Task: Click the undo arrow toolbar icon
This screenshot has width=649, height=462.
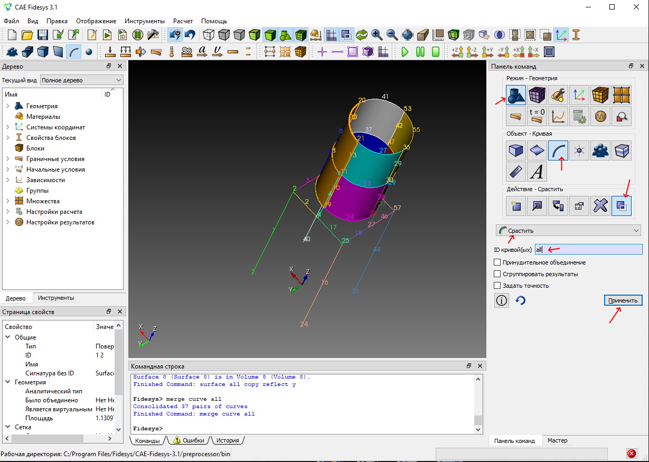Action: point(190,35)
